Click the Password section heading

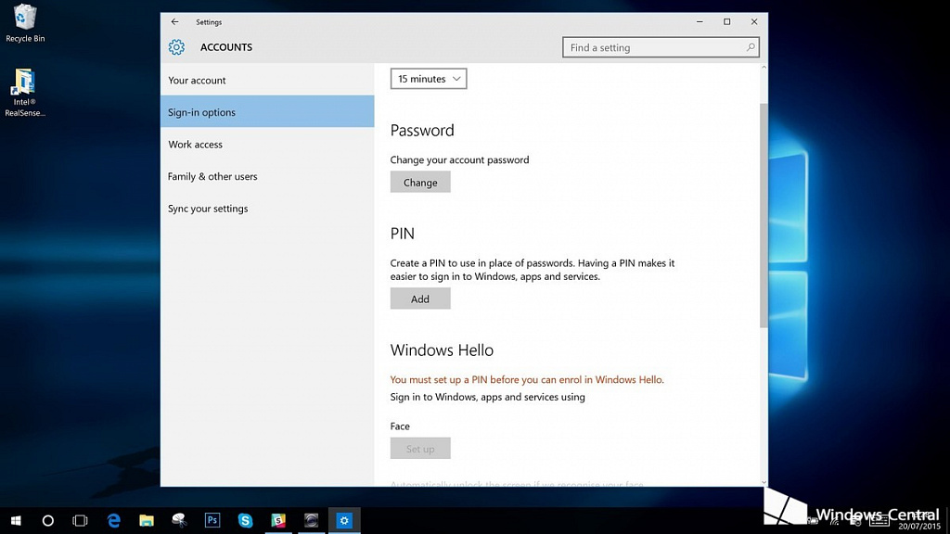point(422,130)
